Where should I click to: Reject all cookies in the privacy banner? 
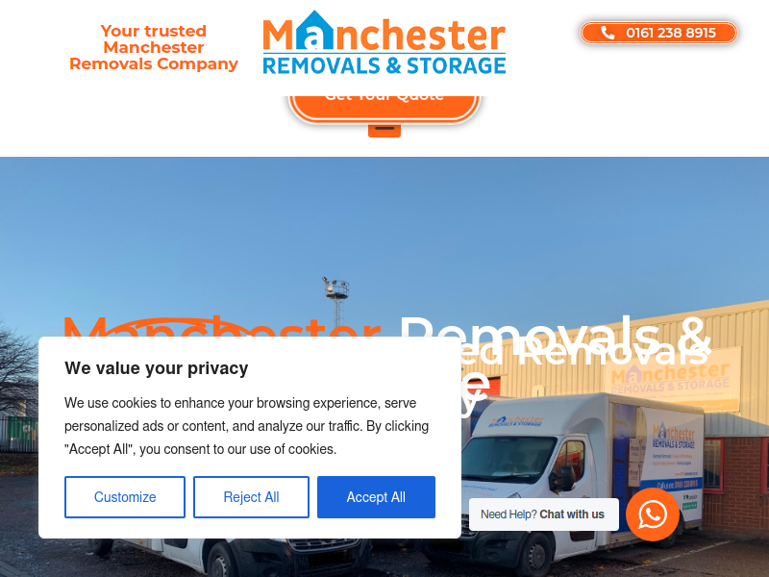point(251,497)
